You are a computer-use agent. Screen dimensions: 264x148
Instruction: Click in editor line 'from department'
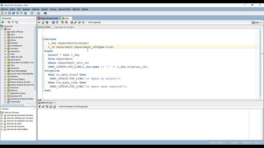pyautogui.click(x=60, y=59)
